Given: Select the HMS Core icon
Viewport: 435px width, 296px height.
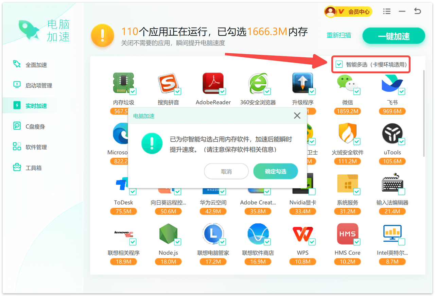Looking at the screenshot, I should tap(347, 234).
